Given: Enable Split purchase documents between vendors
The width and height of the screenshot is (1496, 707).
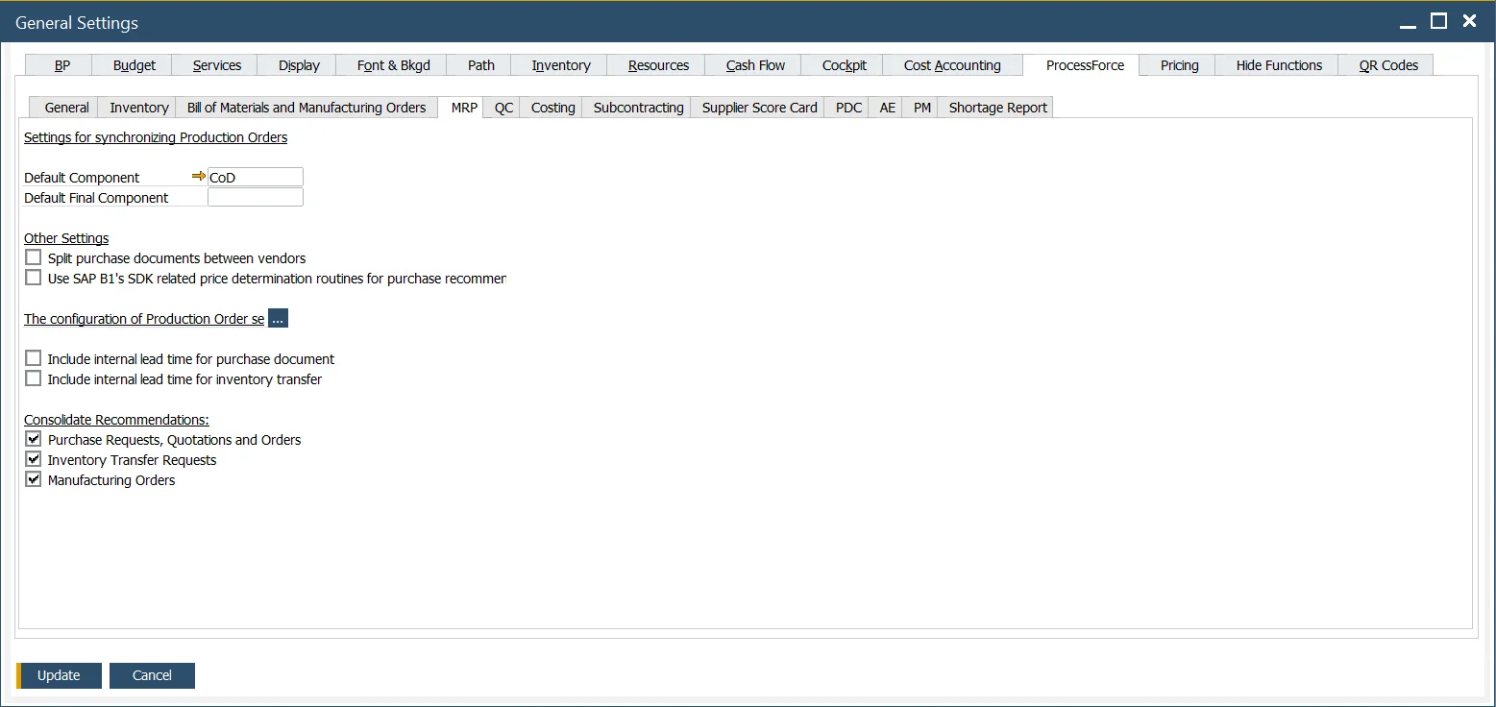Looking at the screenshot, I should click(33, 256).
